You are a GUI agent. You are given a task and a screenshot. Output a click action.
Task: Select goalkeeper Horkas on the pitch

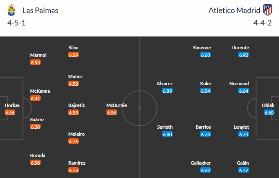[x=12, y=105]
